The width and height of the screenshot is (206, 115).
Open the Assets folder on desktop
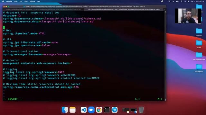click(x=199, y=44)
